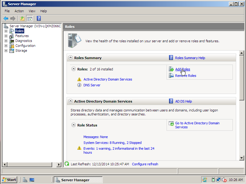
Task: Expand the Diagnostics tree node
Action: (x=6, y=41)
